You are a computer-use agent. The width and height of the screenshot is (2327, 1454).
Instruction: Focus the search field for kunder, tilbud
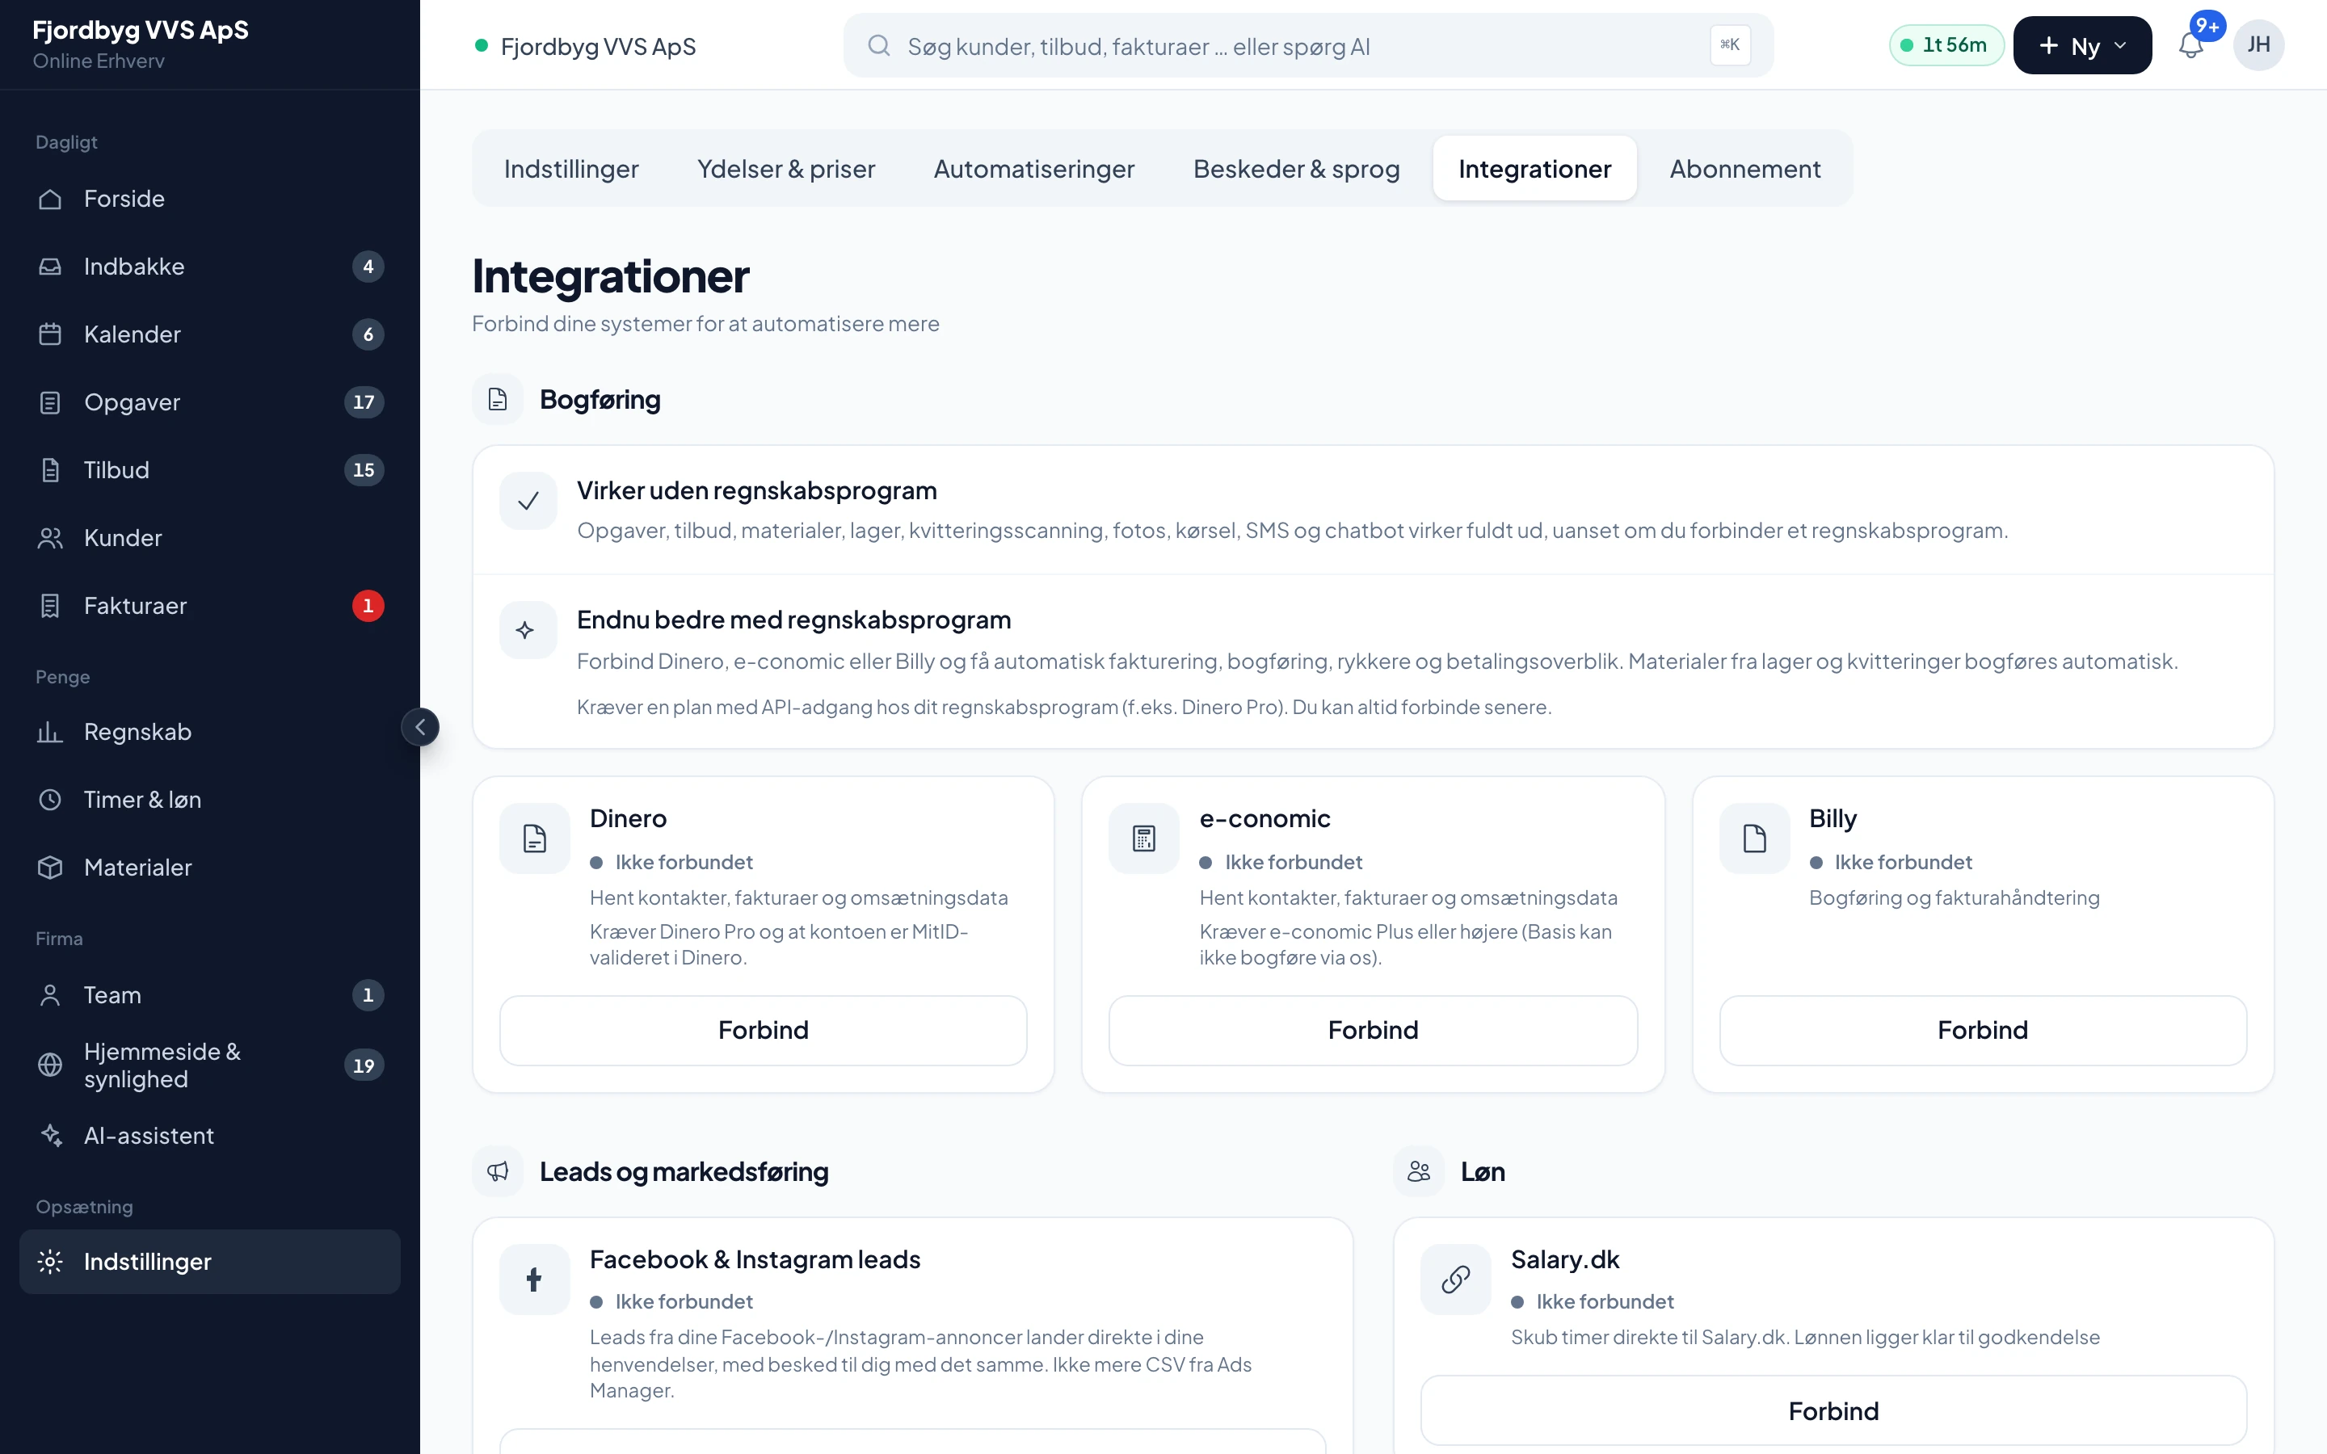[1308, 45]
